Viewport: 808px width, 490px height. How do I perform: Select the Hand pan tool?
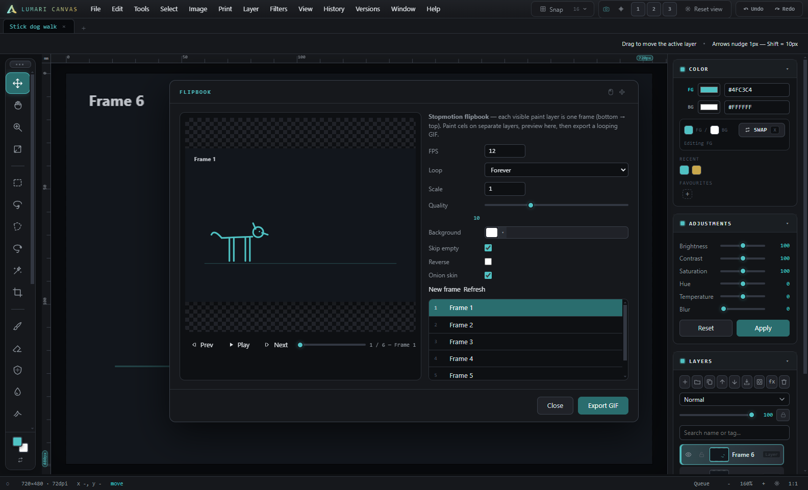pos(18,106)
